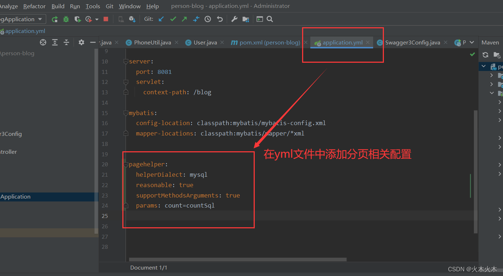Viewport: 503px width, 276px height.
Task: Open the Maven tool window title
Action: tap(490, 42)
